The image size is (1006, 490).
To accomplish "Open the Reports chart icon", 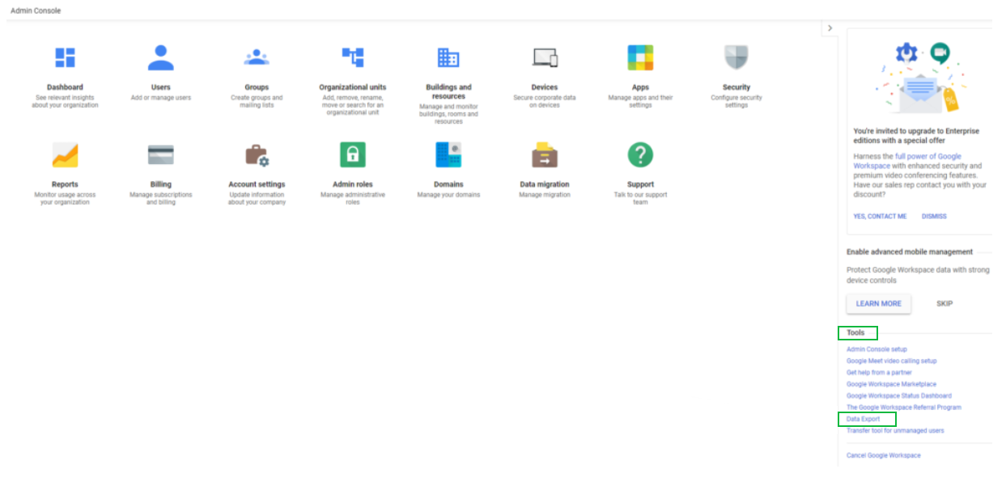I will (65, 154).
